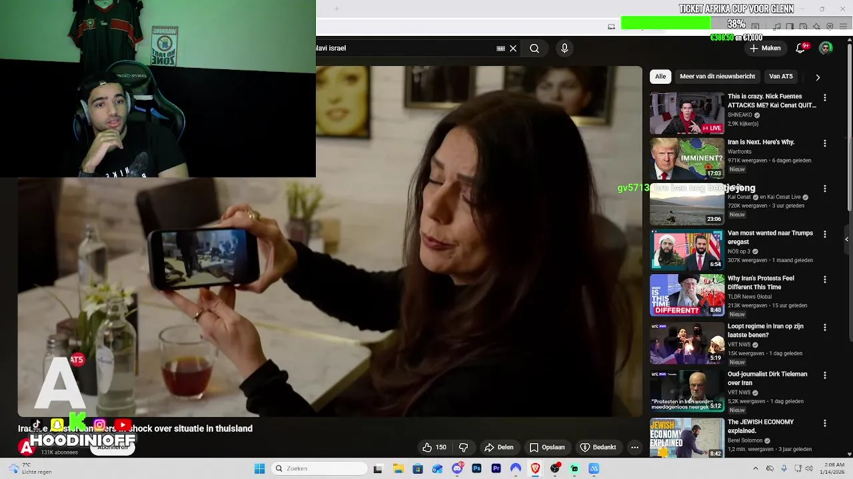The image size is (853, 479).
Task: Select Meer van dit nieuwsbericht chip
Action: [717, 77]
